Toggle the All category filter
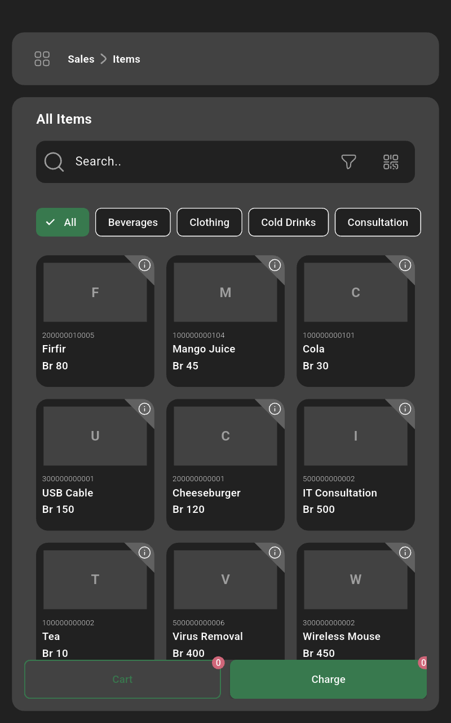Viewport: 451px width, 723px height. coord(63,222)
